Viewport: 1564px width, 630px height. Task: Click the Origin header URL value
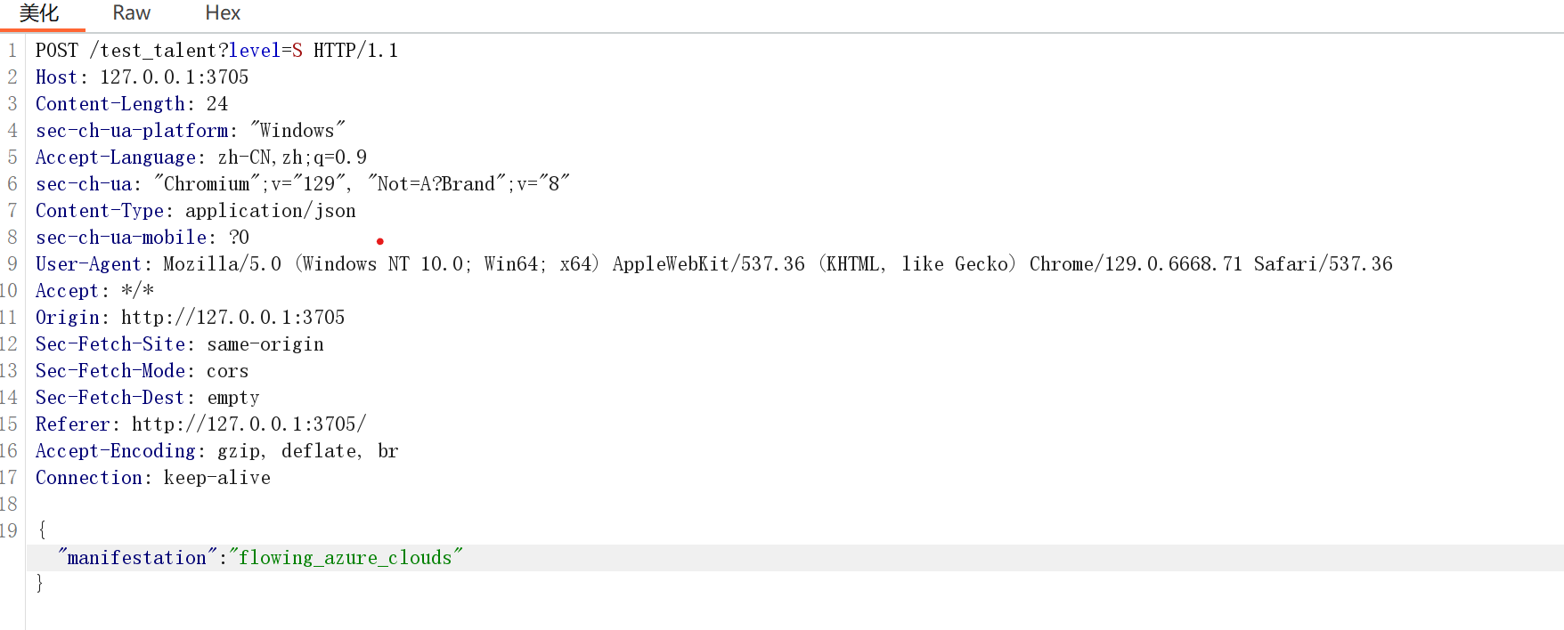click(x=232, y=318)
